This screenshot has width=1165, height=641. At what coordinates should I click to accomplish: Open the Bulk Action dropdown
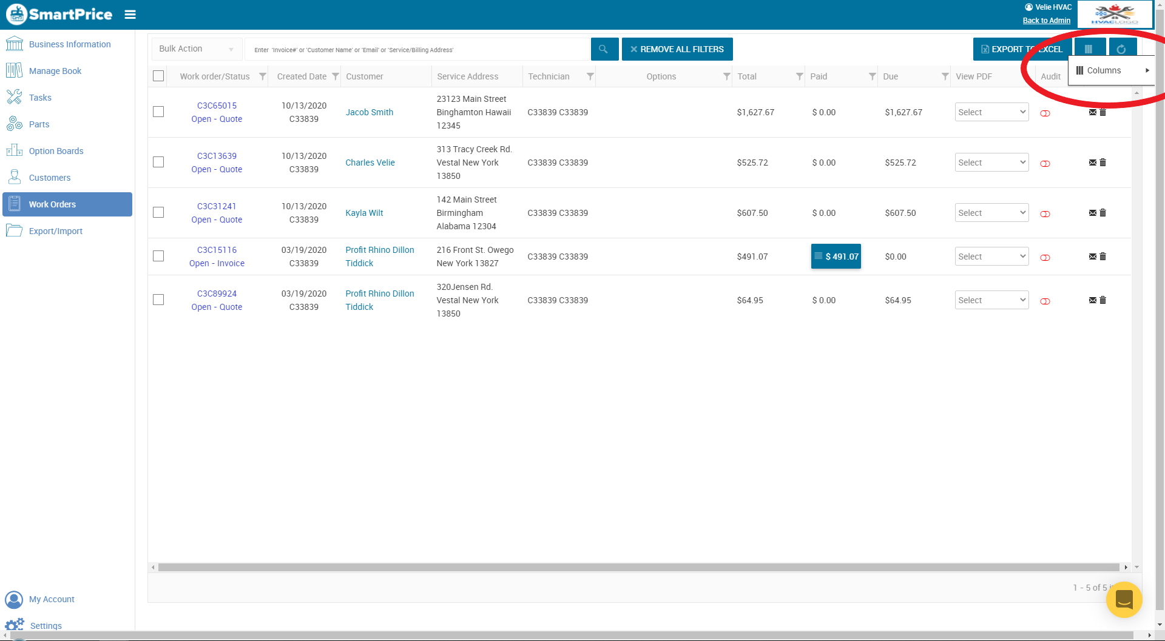(195, 49)
